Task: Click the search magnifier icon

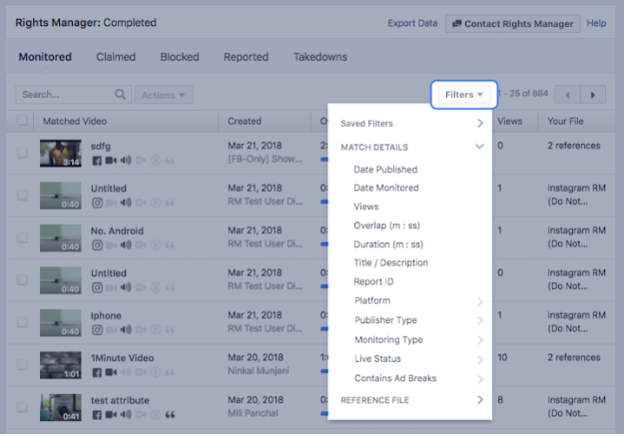Action: click(121, 95)
